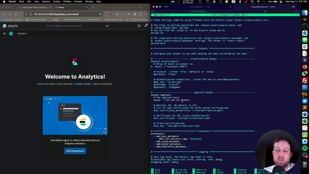This screenshot has height=174, width=309.
Task: Click the #logging.level: debug line
Action: [x=165, y=162]
